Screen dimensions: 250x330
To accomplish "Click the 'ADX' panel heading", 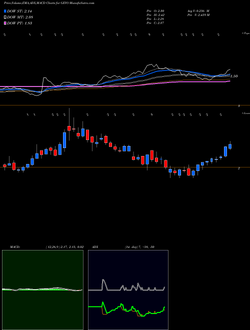I will tap(95, 247).
